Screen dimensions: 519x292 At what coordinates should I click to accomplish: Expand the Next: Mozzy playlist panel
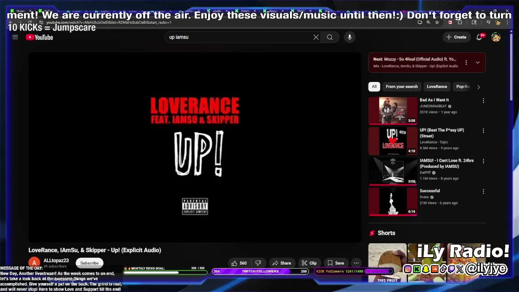click(x=478, y=62)
